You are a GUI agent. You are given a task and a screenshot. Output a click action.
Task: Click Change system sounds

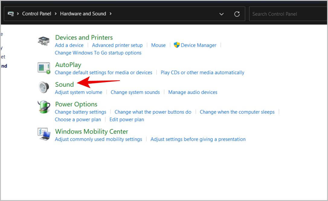pos(135,92)
